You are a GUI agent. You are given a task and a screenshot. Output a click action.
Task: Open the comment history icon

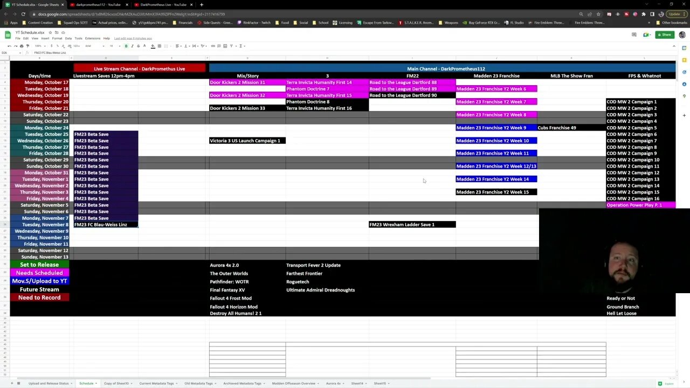click(x=634, y=34)
